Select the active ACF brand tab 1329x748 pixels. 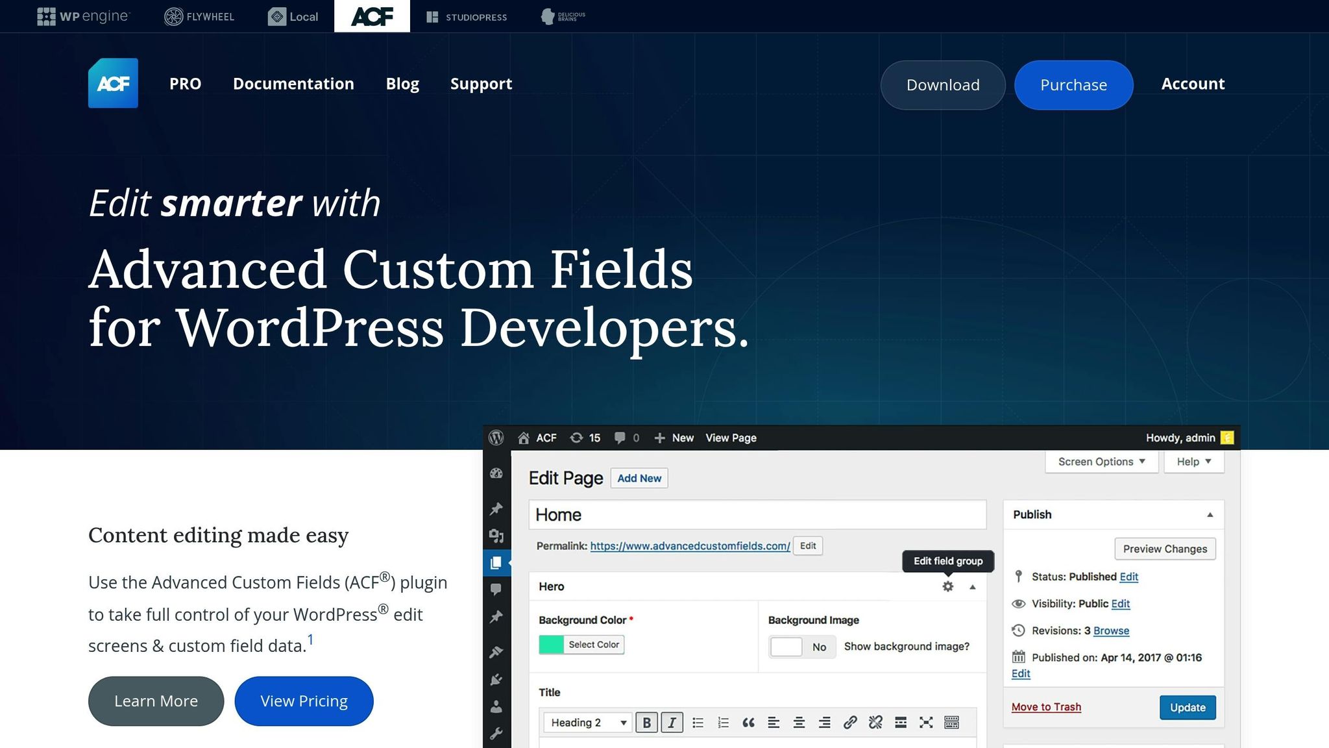coord(372,16)
